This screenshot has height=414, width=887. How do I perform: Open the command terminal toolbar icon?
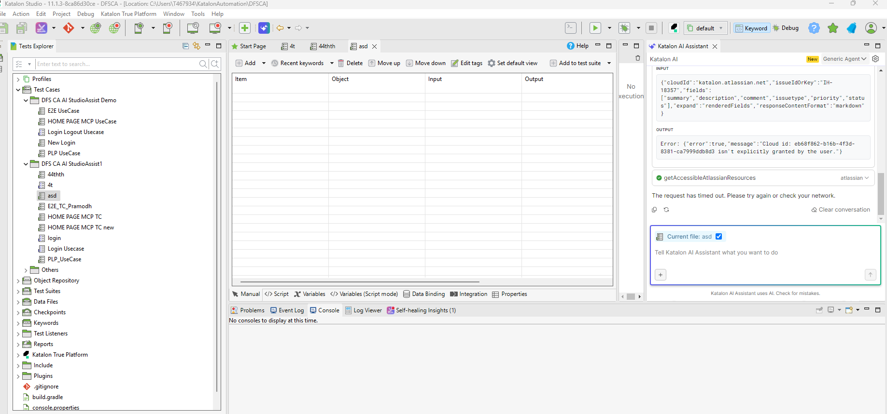click(x=571, y=28)
